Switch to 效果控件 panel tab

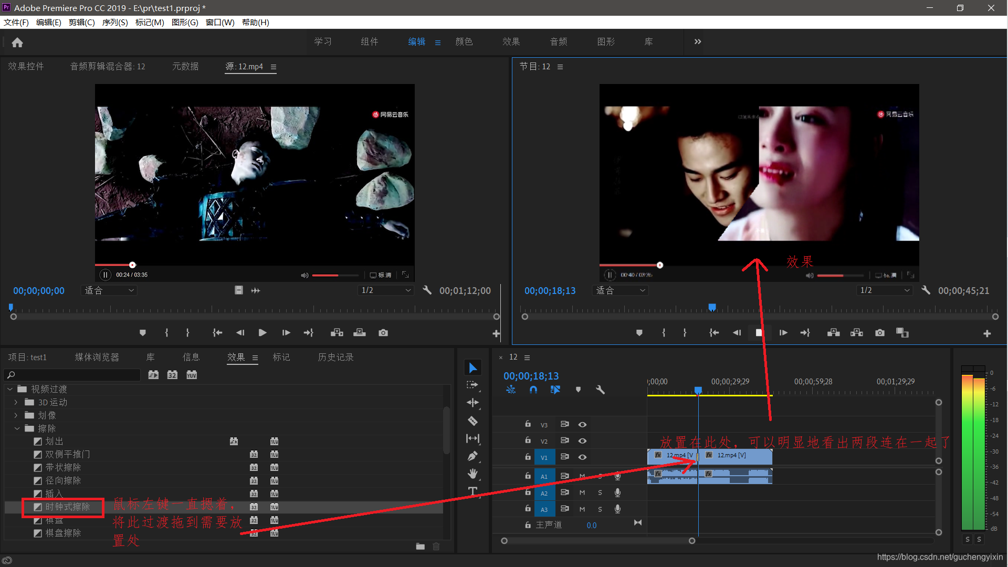[x=26, y=66]
